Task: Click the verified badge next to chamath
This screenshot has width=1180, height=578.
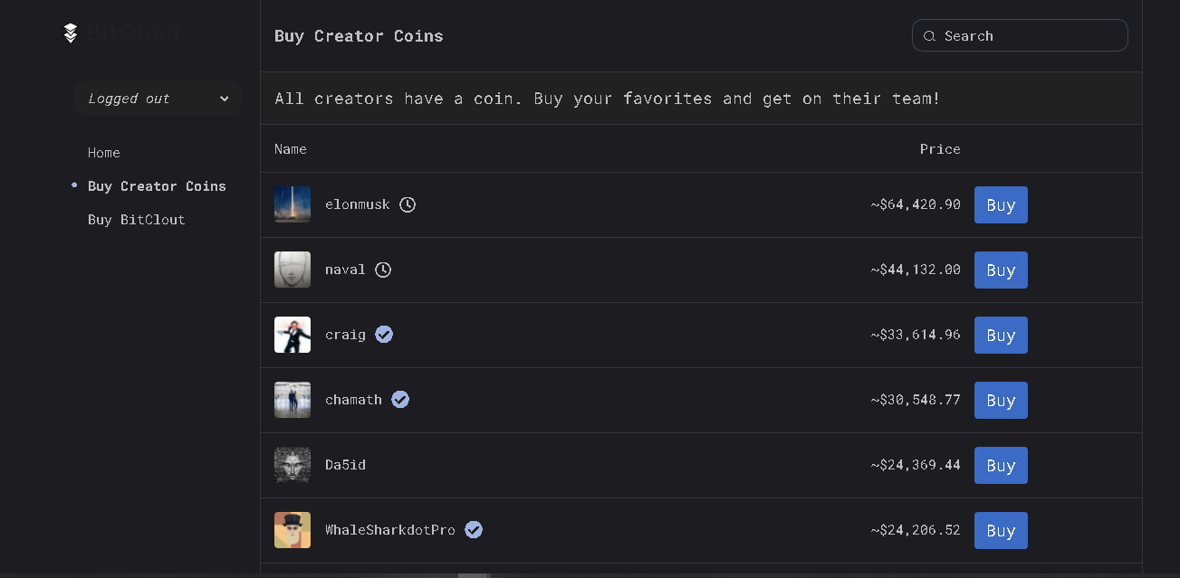Action: (399, 399)
